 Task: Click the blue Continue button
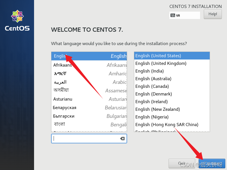(212, 163)
